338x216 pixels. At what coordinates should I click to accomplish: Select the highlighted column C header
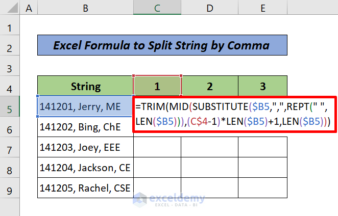tap(157, 7)
